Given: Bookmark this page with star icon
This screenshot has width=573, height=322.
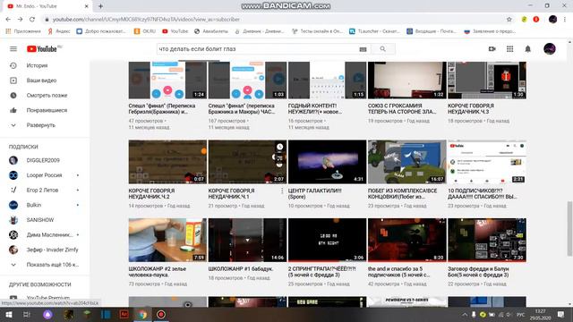Looking at the screenshot, I should pyautogui.click(x=509, y=20).
